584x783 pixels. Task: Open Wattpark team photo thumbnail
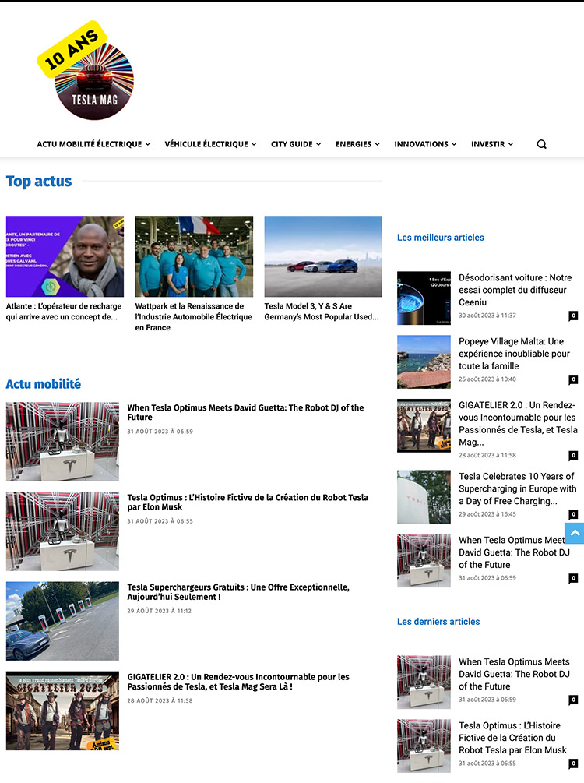[194, 256]
